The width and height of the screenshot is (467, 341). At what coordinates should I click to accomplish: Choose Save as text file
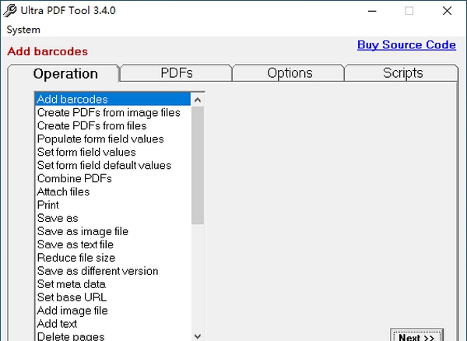tap(113, 244)
